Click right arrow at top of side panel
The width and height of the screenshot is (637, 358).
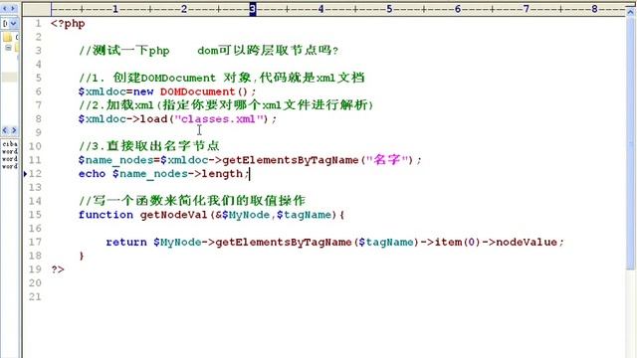pos(13,8)
